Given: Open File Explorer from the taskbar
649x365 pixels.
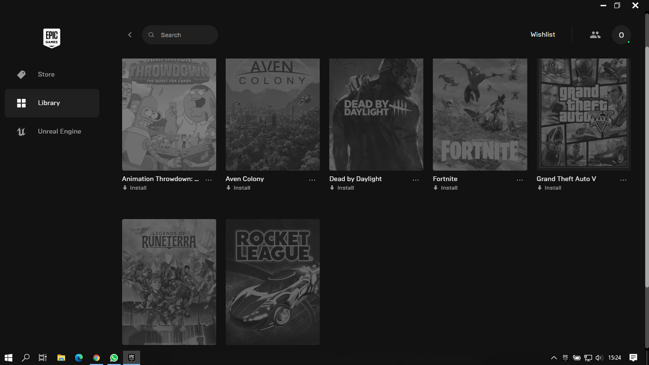Looking at the screenshot, I should click(x=61, y=357).
